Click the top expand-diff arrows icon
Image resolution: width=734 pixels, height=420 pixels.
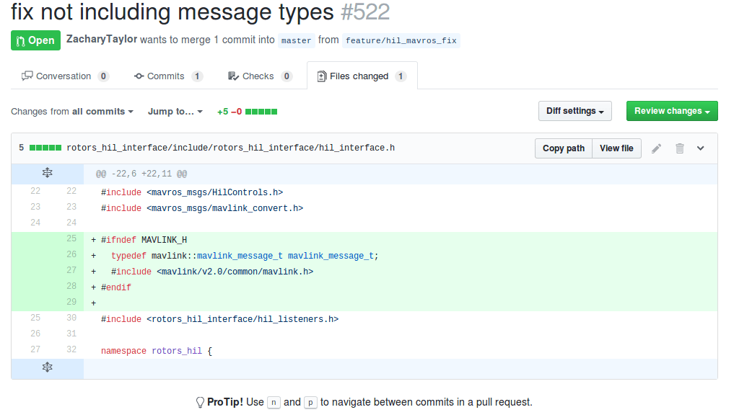pyautogui.click(x=48, y=173)
